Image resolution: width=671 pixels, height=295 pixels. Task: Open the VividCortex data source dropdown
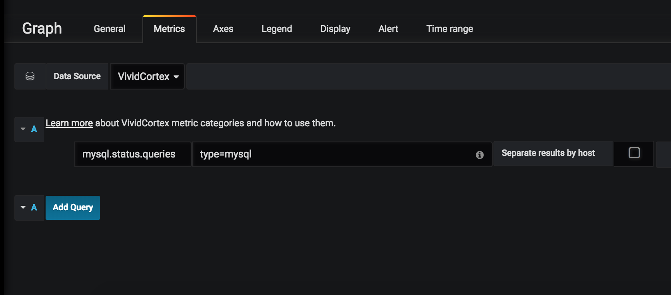[x=148, y=76]
